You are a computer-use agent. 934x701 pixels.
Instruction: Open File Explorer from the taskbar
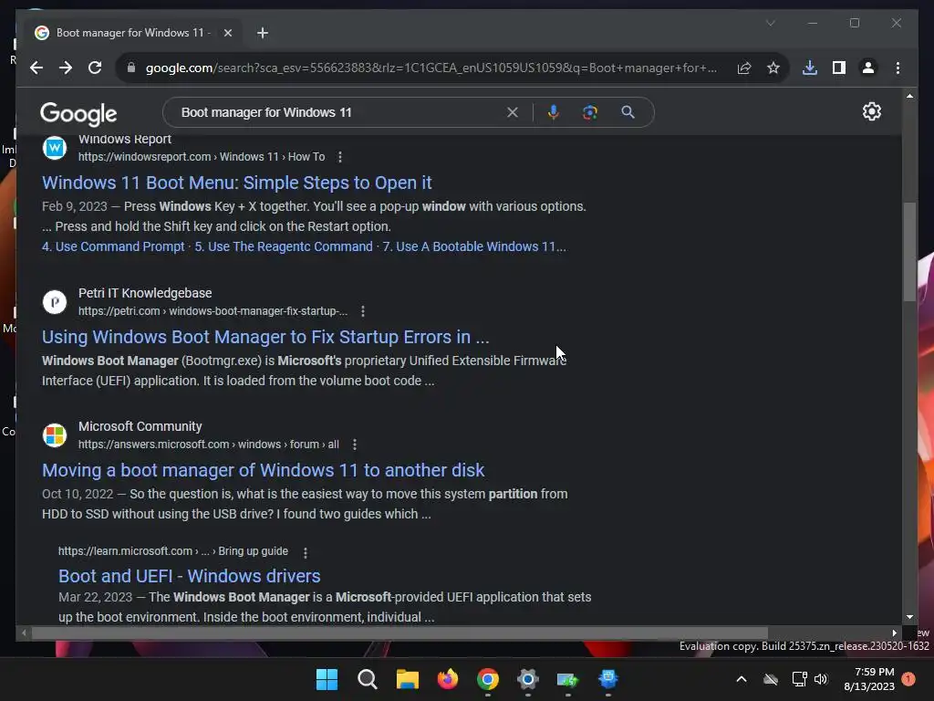point(408,679)
